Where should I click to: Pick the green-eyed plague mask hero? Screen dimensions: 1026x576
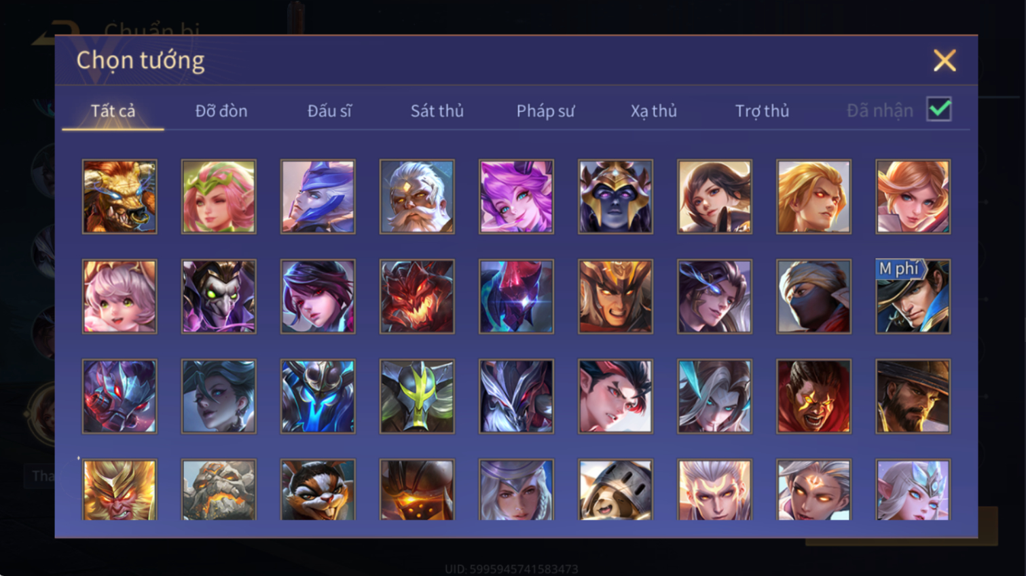tap(219, 296)
